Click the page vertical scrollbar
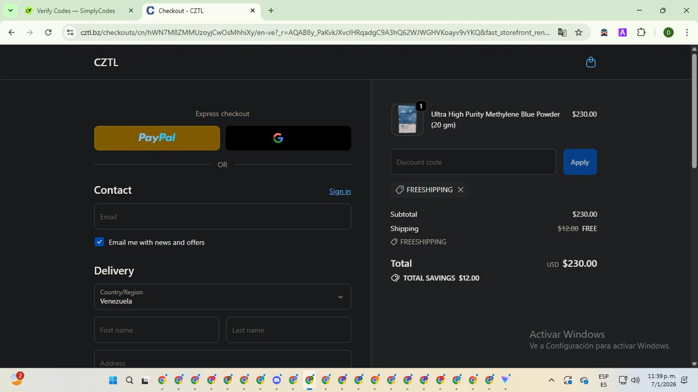 tap(694, 112)
